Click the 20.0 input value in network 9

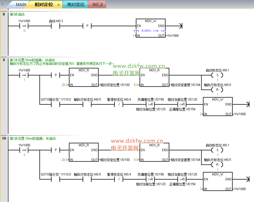(x=64, y=85)
